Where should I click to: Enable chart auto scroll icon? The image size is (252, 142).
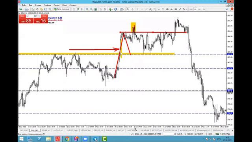pyautogui.click(x=101, y=9)
